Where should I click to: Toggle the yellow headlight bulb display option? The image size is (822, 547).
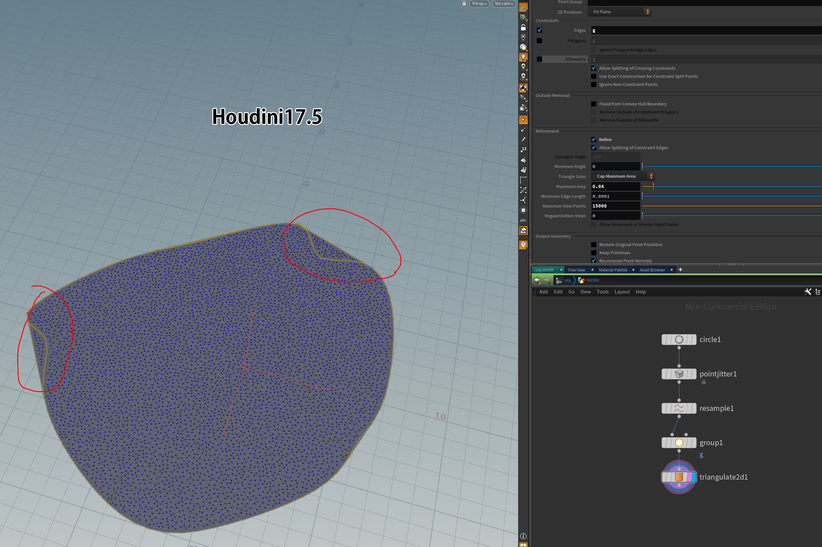tap(523, 66)
